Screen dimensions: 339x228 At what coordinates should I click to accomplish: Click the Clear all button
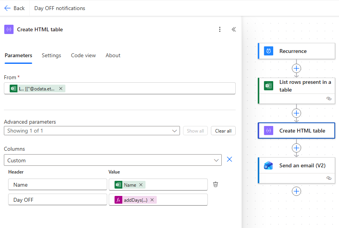pos(223,131)
